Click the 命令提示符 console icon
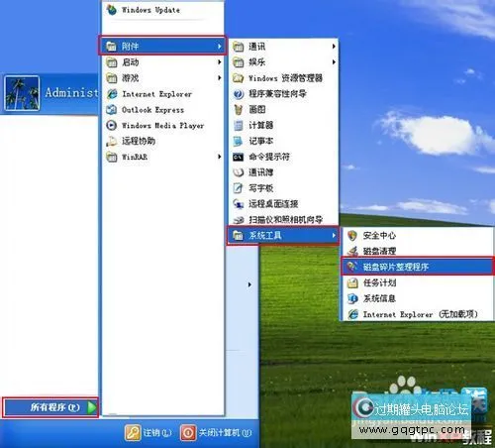The width and height of the screenshot is (495, 448). coord(239,157)
